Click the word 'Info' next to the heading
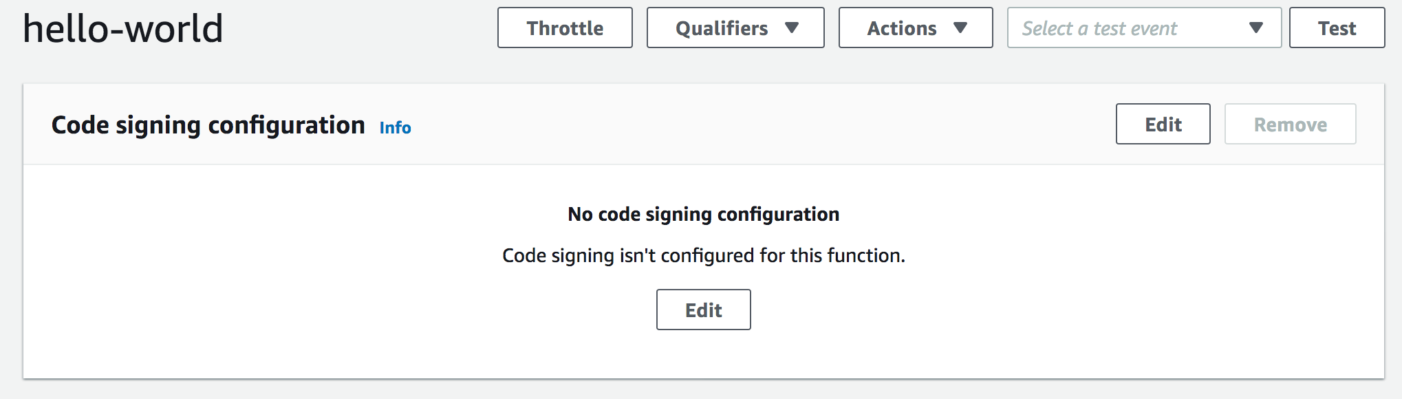 [395, 128]
